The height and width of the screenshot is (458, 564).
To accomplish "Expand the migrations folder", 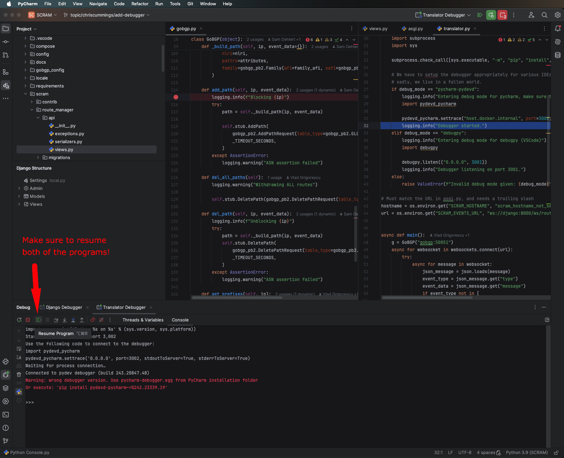I will pyautogui.click(x=38, y=157).
